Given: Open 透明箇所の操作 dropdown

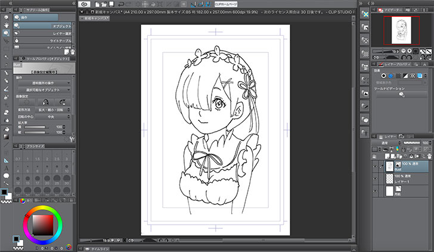Looking at the screenshot, I should [x=44, y=83].
